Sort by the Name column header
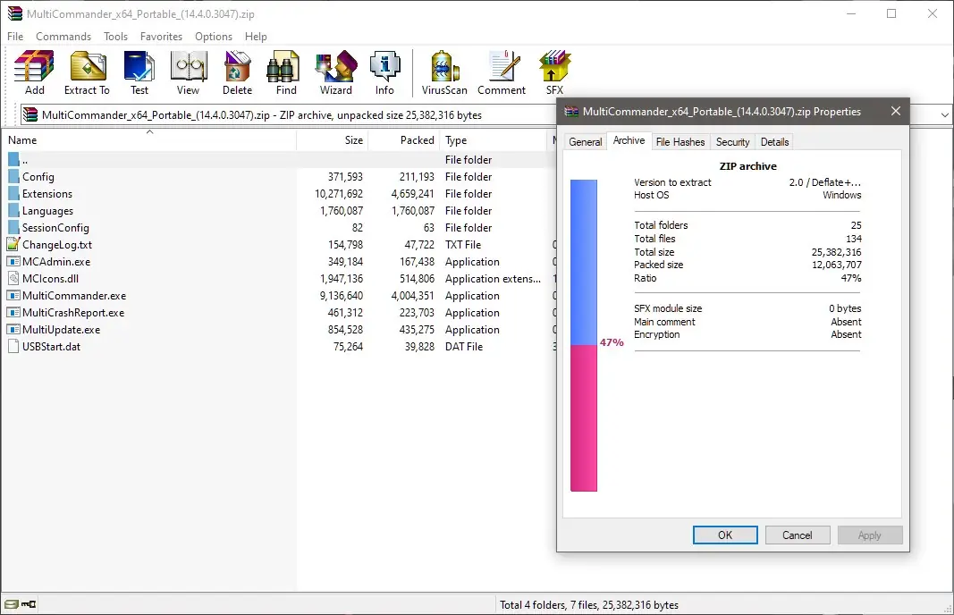The width and height of the screenshot is (954, 615). pos(149,140)
